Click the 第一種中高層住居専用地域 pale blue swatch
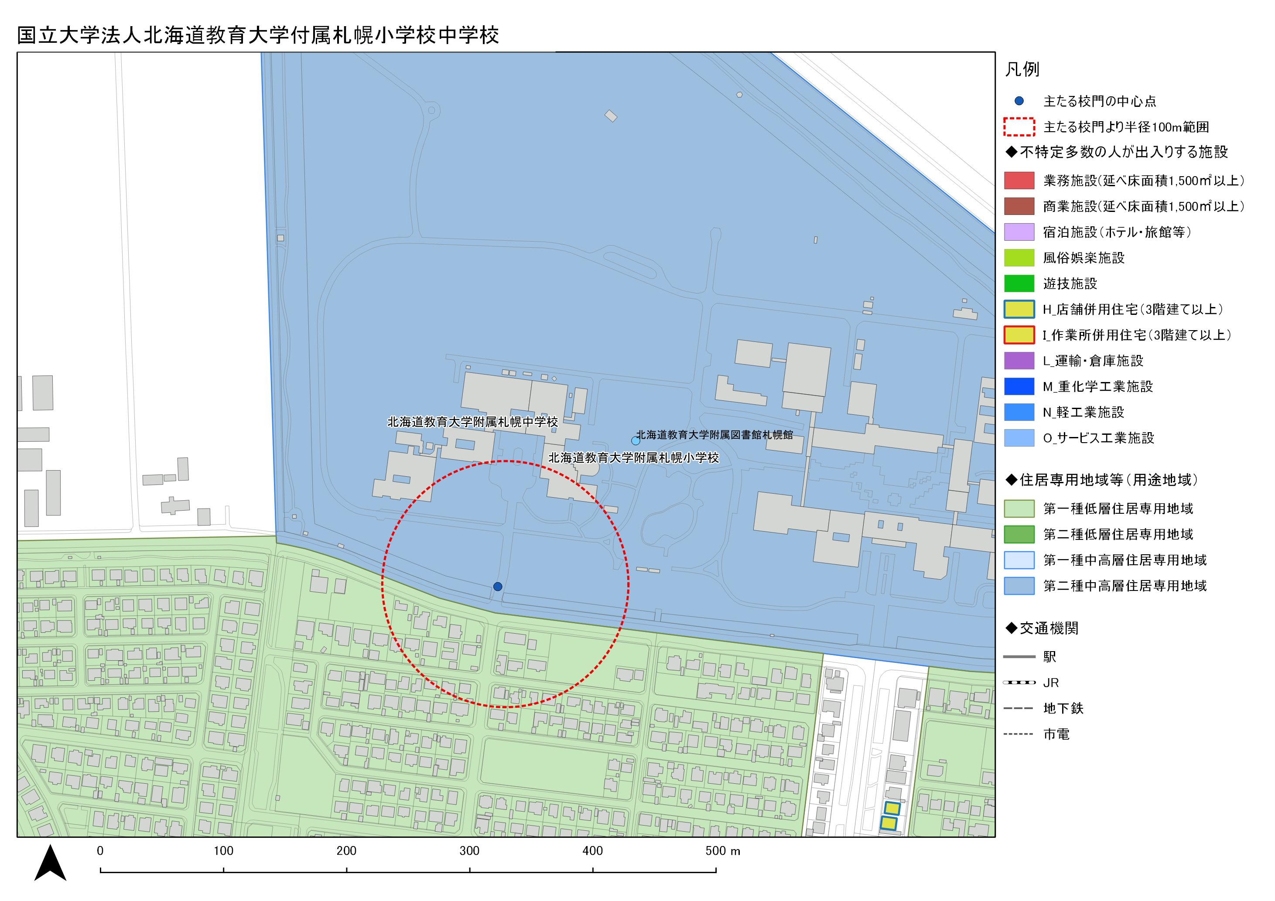Image resolution: width=1275 pixels, height=901 pixels. 1019,560
